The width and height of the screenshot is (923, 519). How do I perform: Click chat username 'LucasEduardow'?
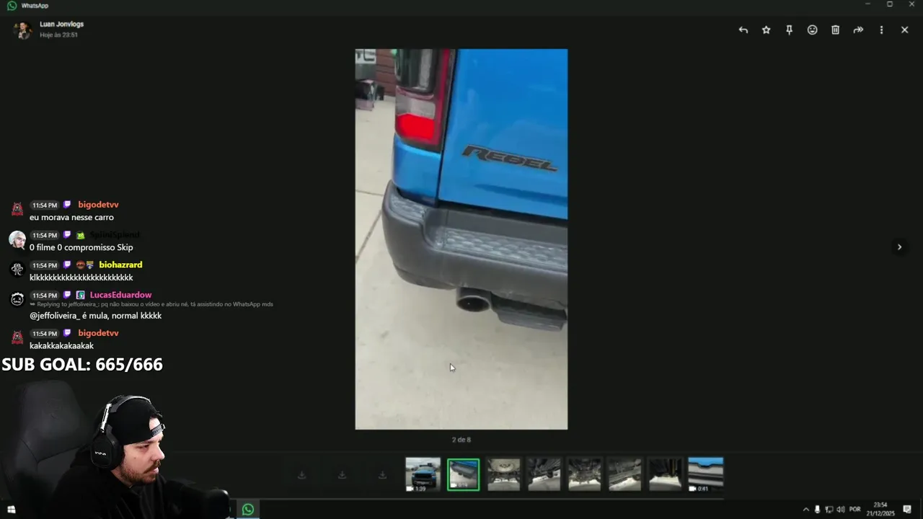pyautogui.click(x=120, y=295)
